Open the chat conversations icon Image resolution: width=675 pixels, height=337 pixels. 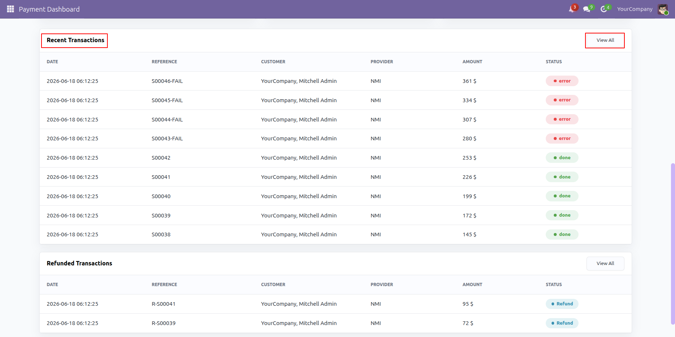pos(587,9)
